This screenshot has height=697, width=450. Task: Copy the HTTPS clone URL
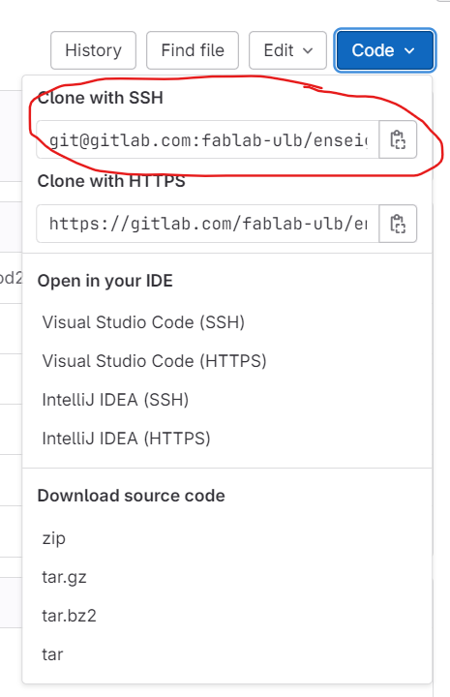click(398, 224)
